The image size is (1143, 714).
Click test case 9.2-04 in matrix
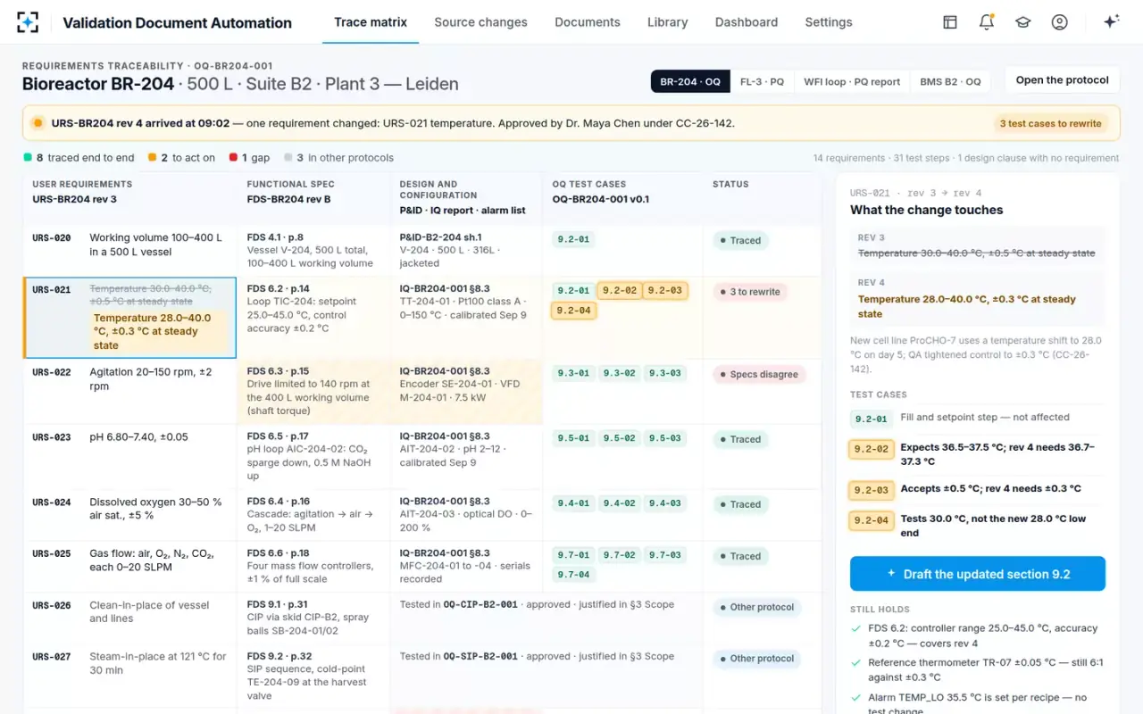click(573, 311)
